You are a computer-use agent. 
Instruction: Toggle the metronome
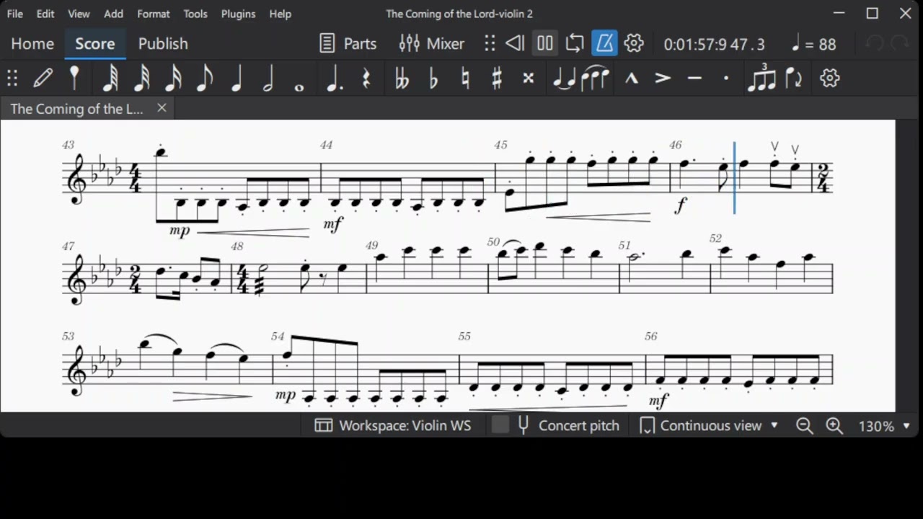[x=604, y=43]
